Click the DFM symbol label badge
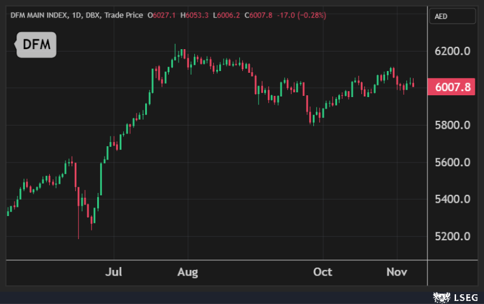The height and width of the screenshot is (304, 484). click(x=36, y=44)
